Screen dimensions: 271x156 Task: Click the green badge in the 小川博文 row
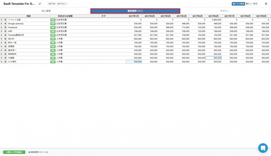tap(53, 62)
